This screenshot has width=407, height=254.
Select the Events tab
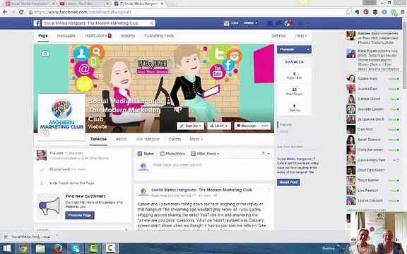coord(175,139)
